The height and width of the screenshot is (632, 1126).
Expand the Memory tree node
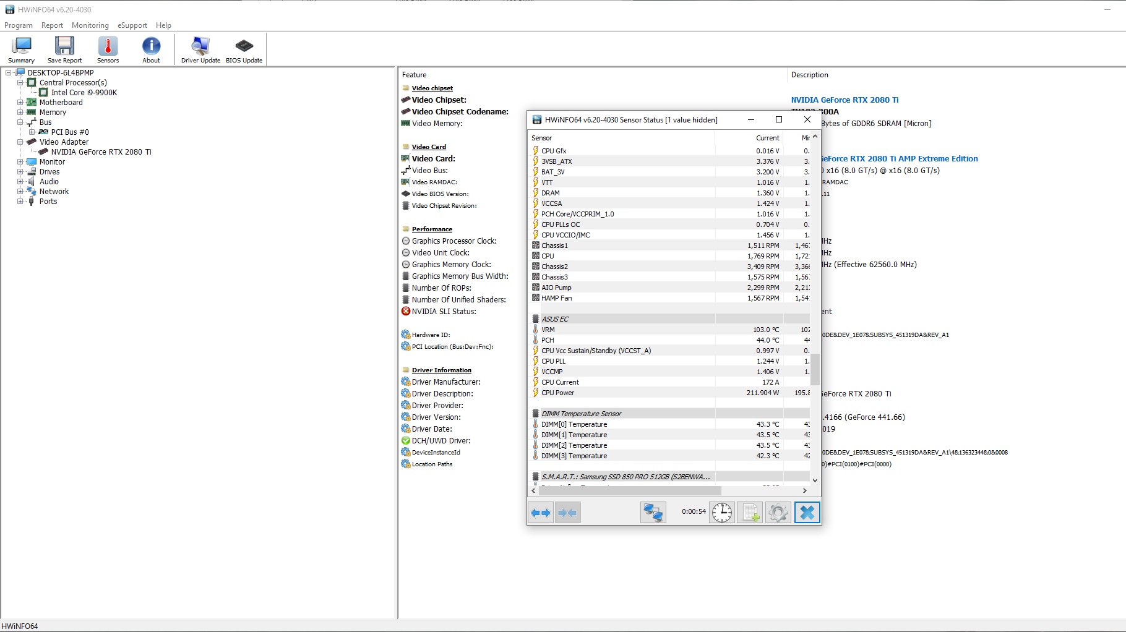point(20,113)
